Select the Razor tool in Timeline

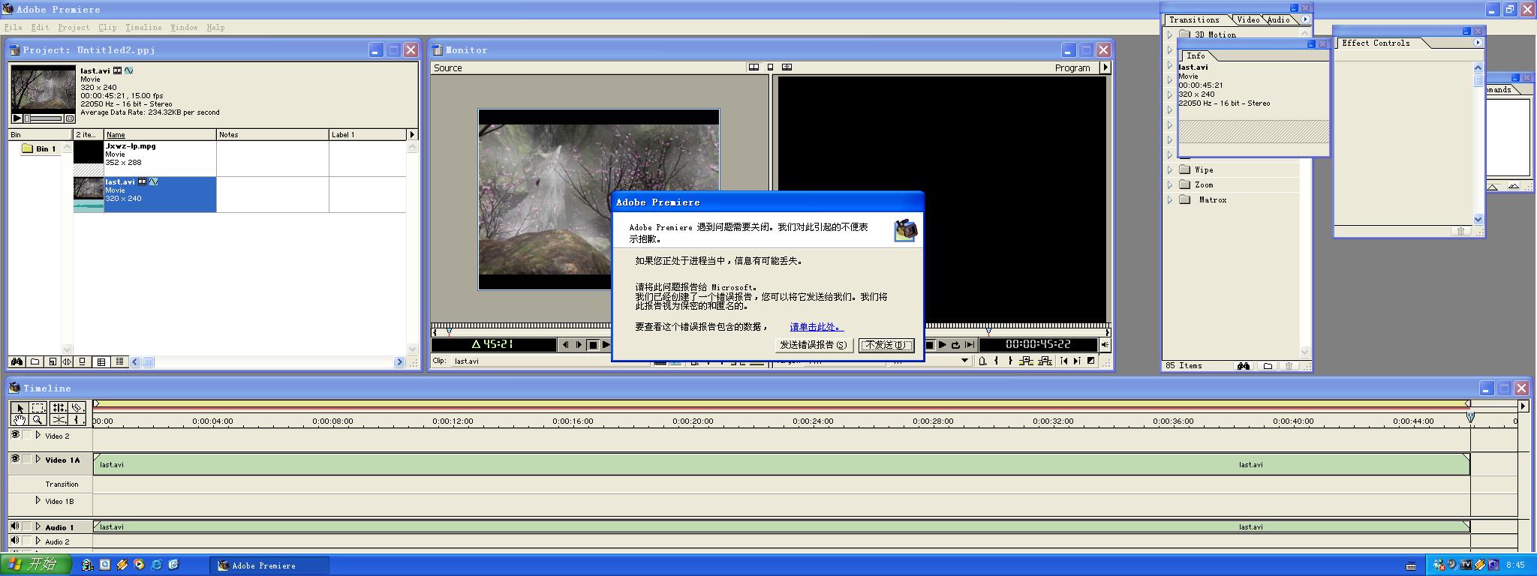pos(77,408)
